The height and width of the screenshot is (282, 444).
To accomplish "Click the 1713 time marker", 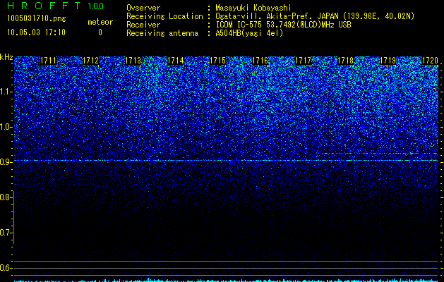I will coord(133,61).
